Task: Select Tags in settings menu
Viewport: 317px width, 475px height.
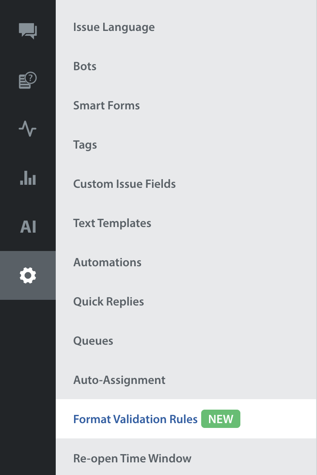Action: (85, 145)
